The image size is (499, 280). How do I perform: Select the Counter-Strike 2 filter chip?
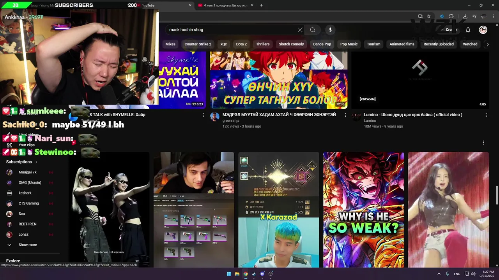pos(198,44)
